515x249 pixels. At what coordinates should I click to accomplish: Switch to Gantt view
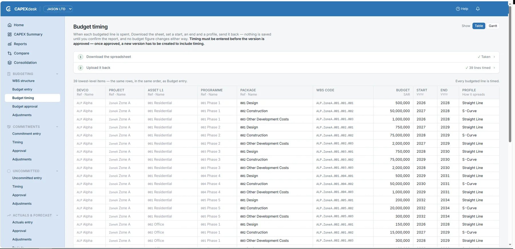[493, 26]
